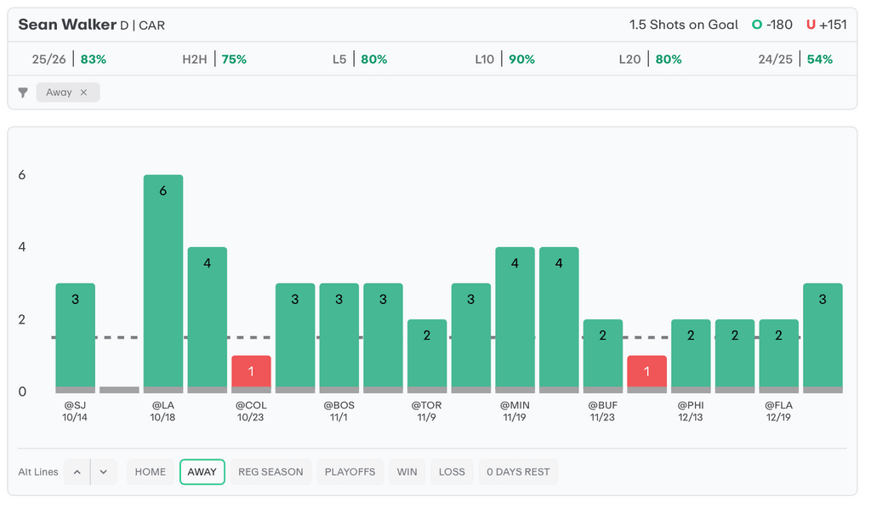Toggle the AWAY filter off

coord(202,472)
